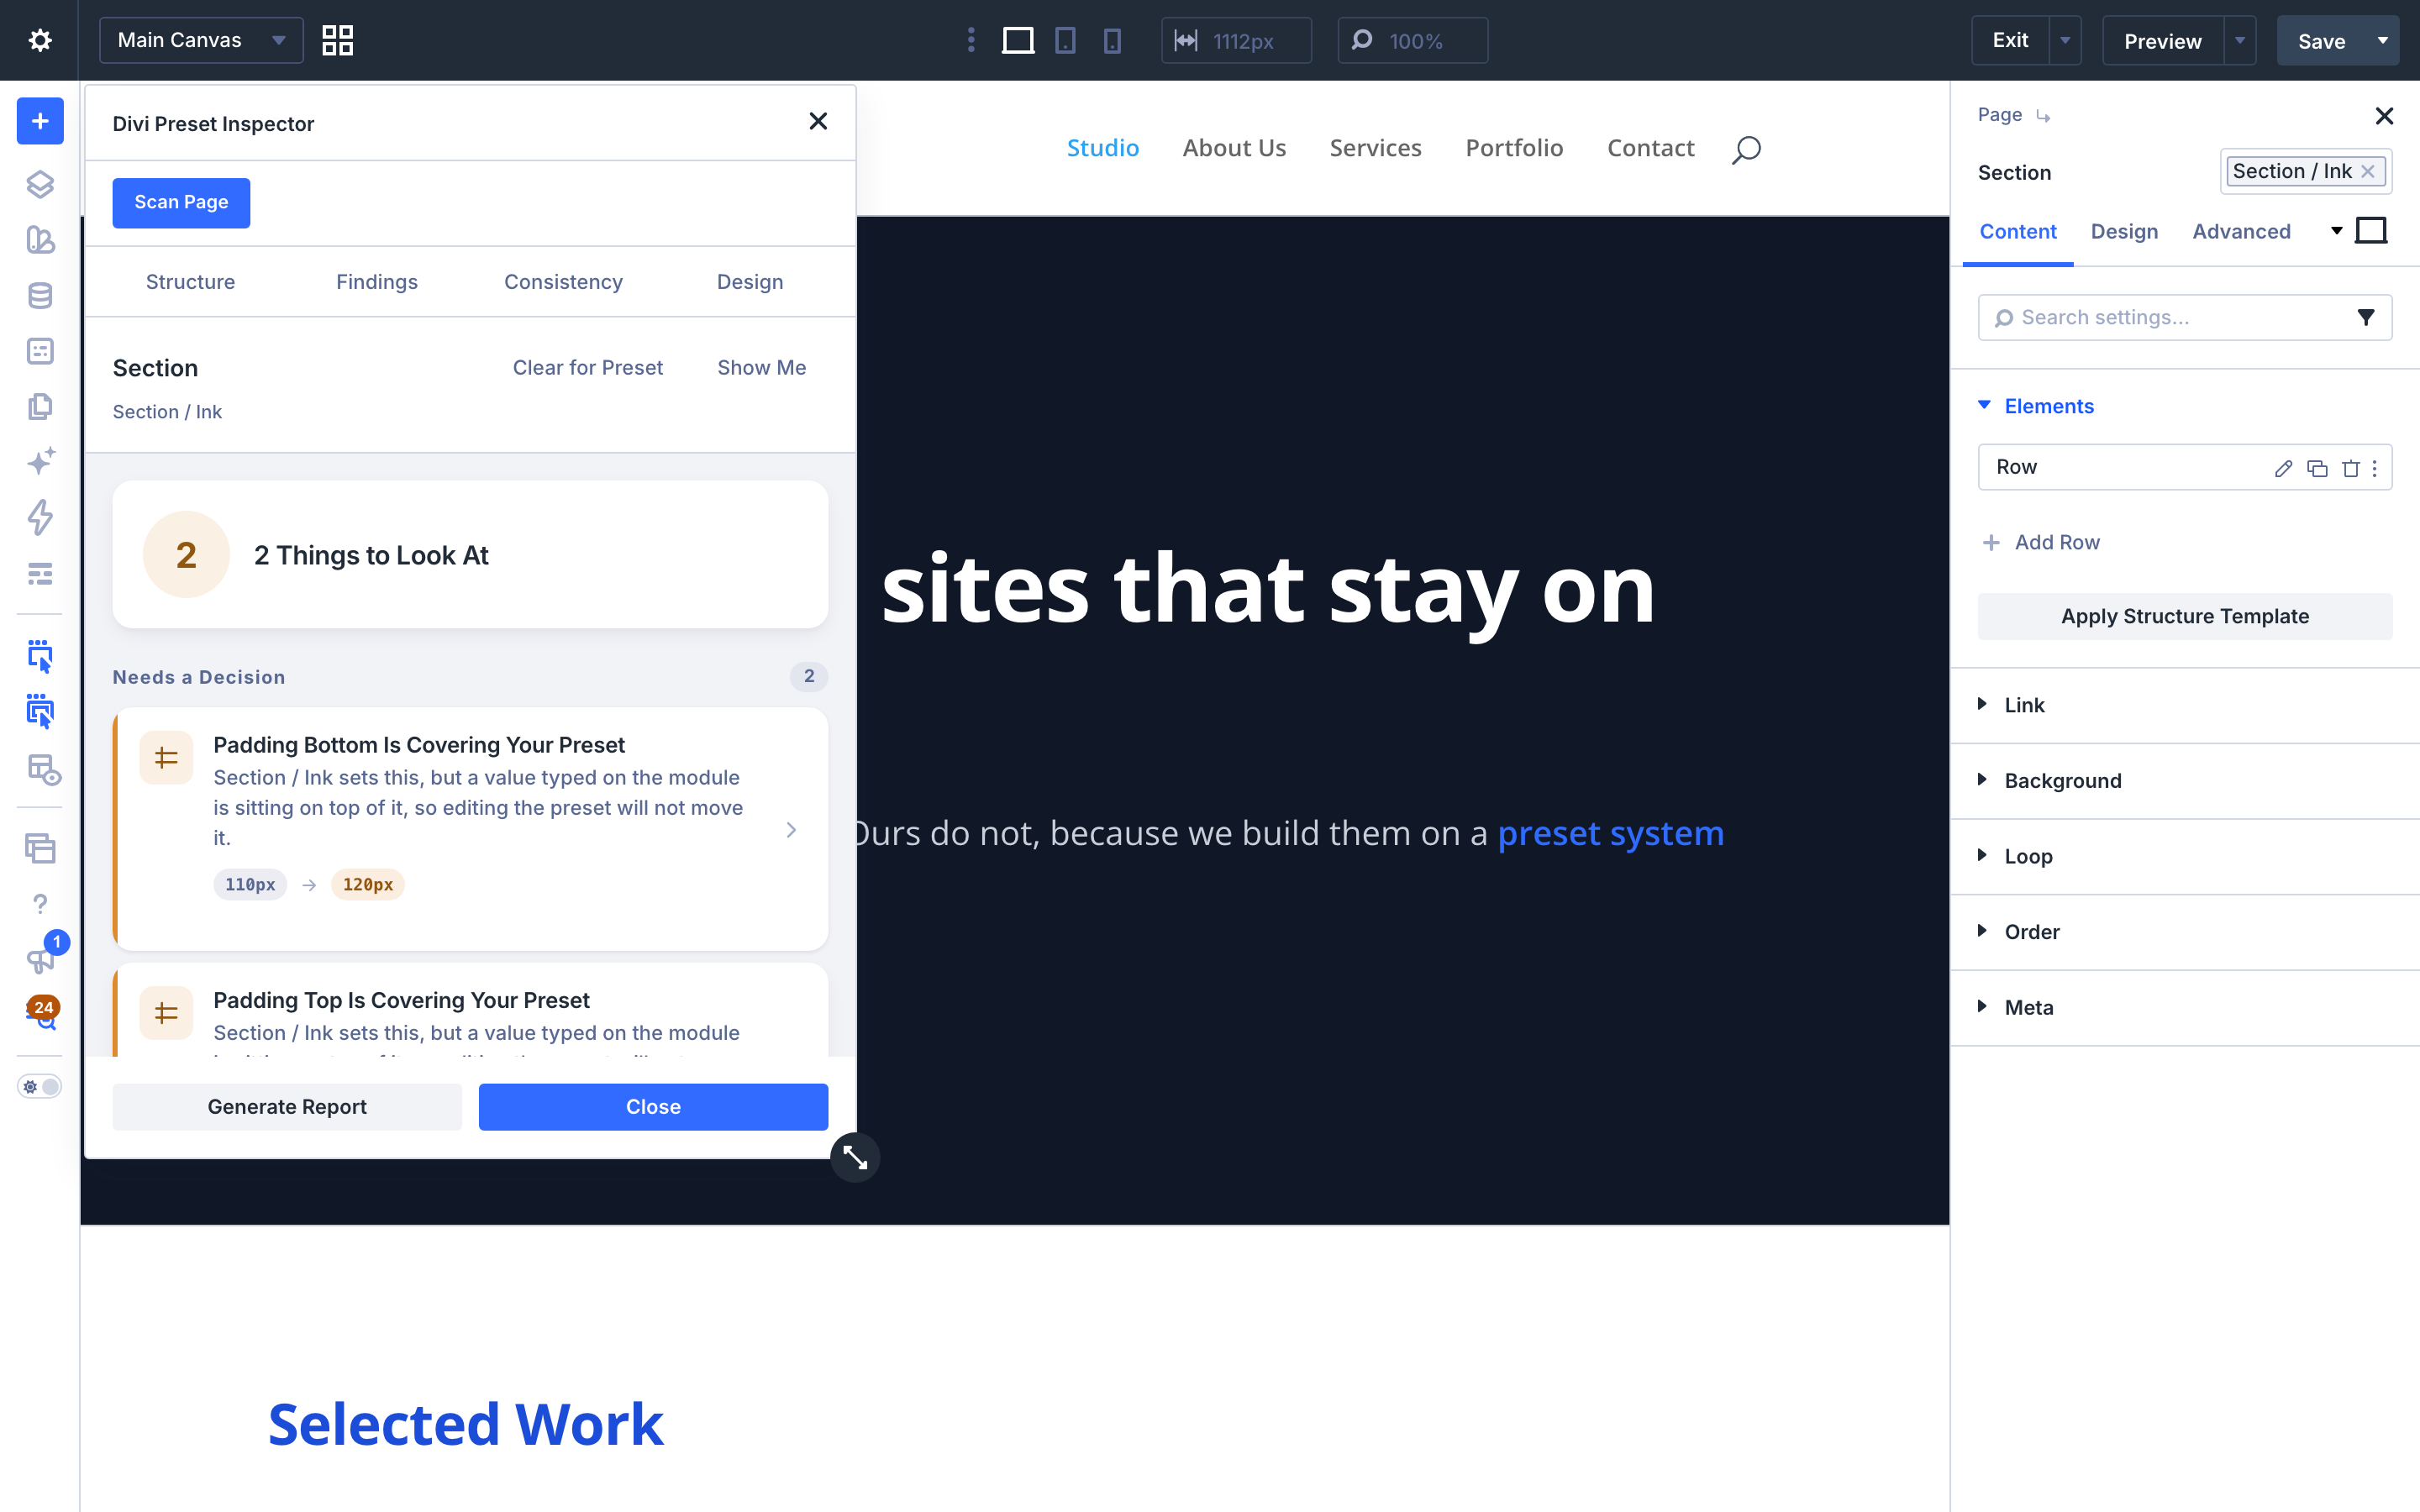Switch to tablet view icon

(x=1066, y=41)
